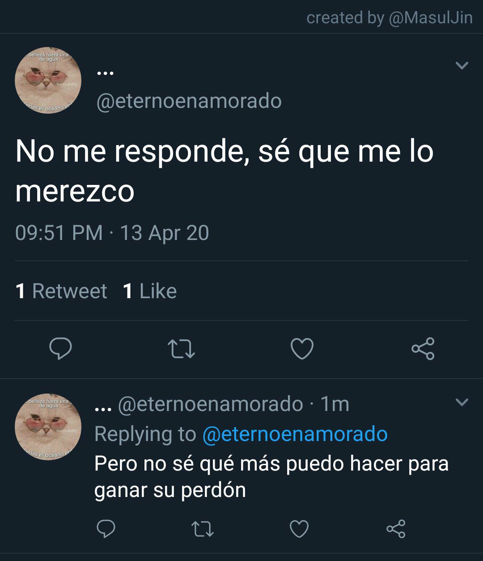The width and height of the screenshot is (483, 561).
Task: Open @eternoenamorado handle in reply header
Action: [x=211, y=404]
